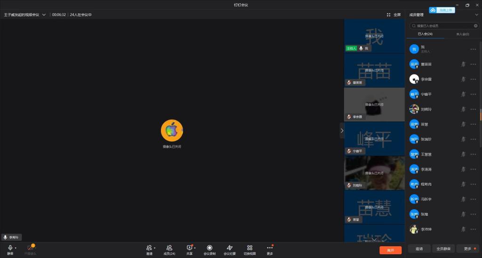The width and height of the screenshot is (482, 258).
Task: Expand the share options arrow beside 共享
Action: point(195,248)
